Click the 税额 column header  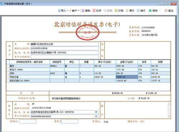click(160, 62)
